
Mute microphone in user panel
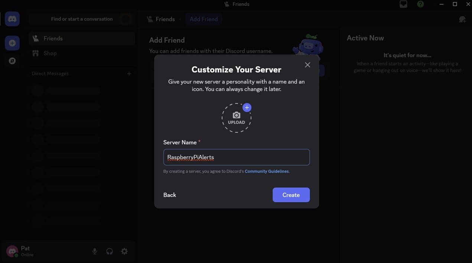click(95, 251)
